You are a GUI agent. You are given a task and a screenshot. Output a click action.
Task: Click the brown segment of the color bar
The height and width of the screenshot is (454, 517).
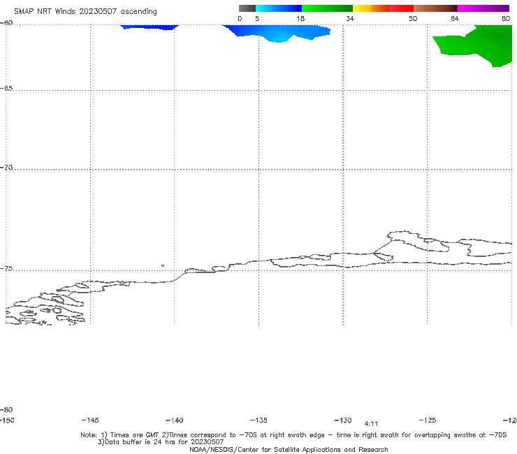pyautogui.click(x=435, y=8)
